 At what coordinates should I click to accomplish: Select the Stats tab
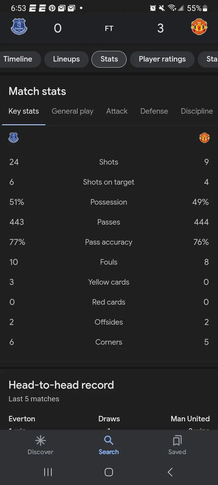[109, 59]
